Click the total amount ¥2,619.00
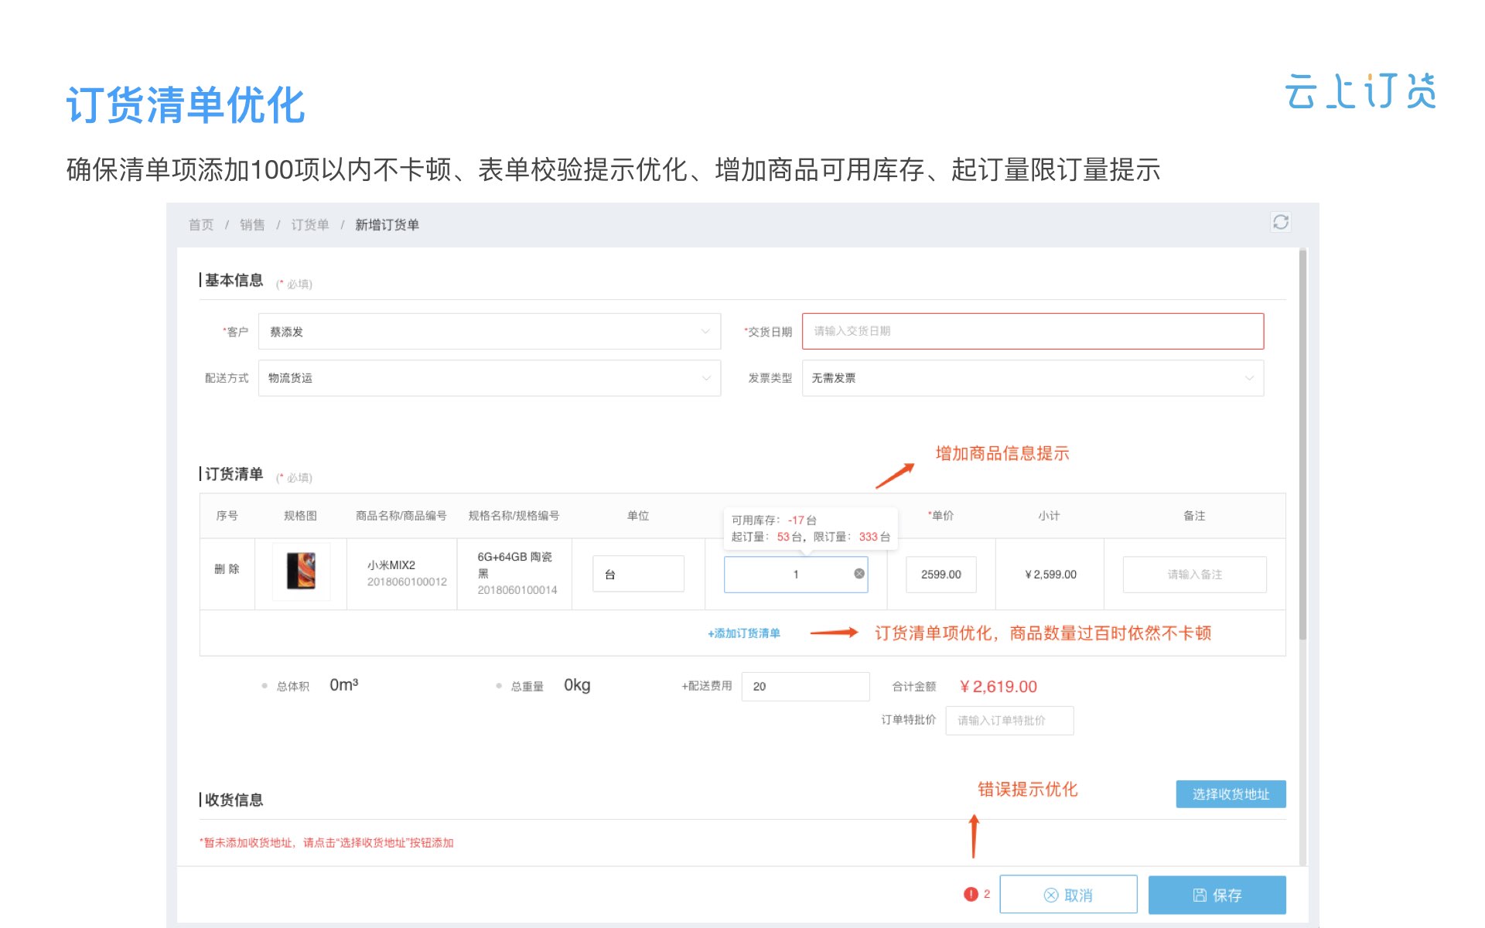Screen dimensions: 1485x928 coord(998,687)
